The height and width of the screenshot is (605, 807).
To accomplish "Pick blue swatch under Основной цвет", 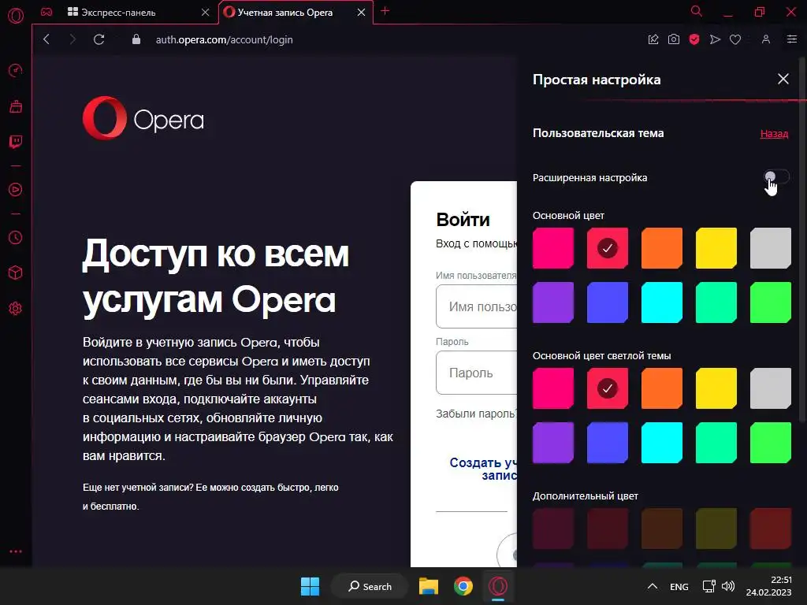I will (608, 302).
